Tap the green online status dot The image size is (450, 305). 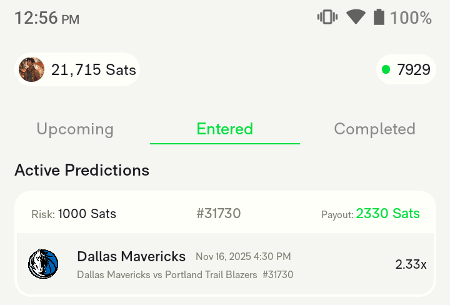[x=386, y=69]
